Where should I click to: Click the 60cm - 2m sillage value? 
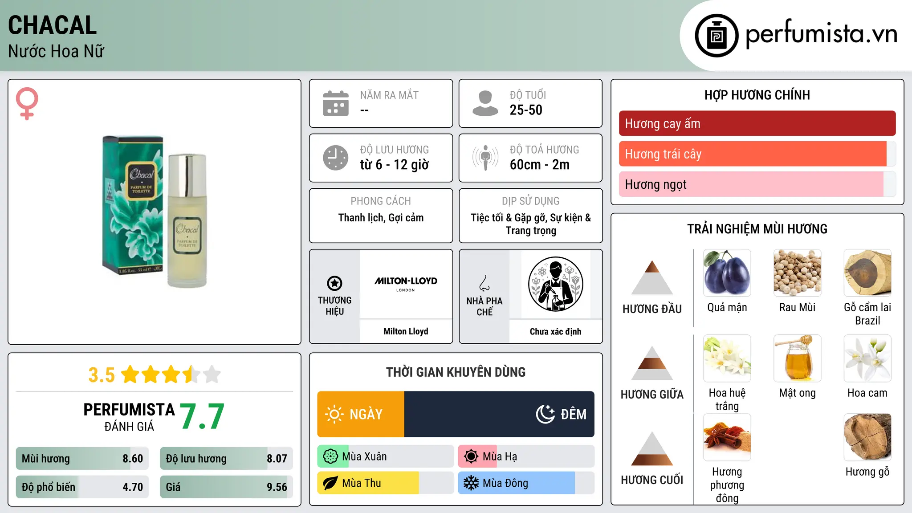540,165
